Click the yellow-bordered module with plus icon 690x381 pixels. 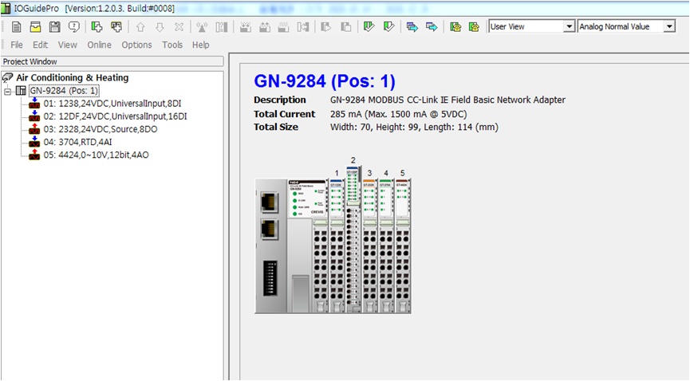[x=116, y=27]
